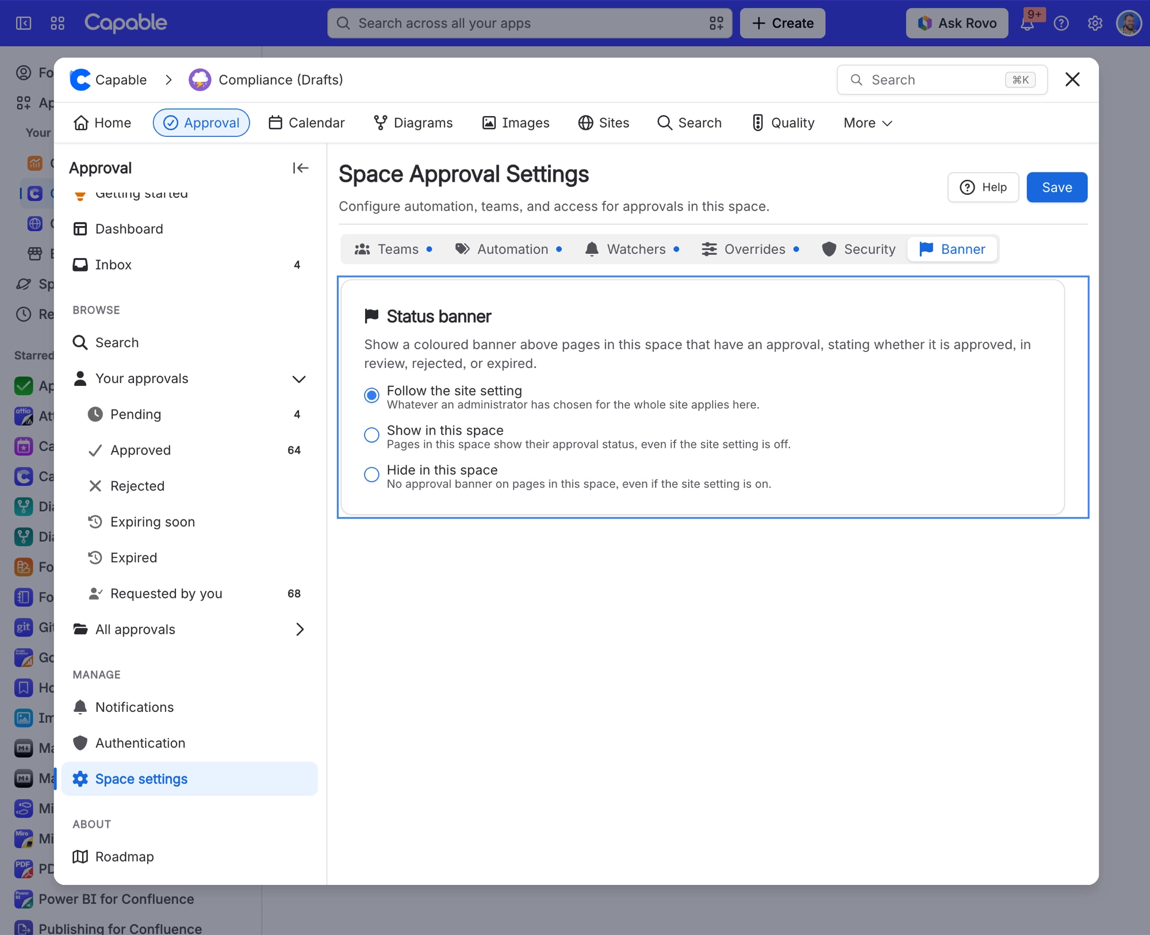
Task: Focus the dialog Search field
Action: tap(942, 80)
